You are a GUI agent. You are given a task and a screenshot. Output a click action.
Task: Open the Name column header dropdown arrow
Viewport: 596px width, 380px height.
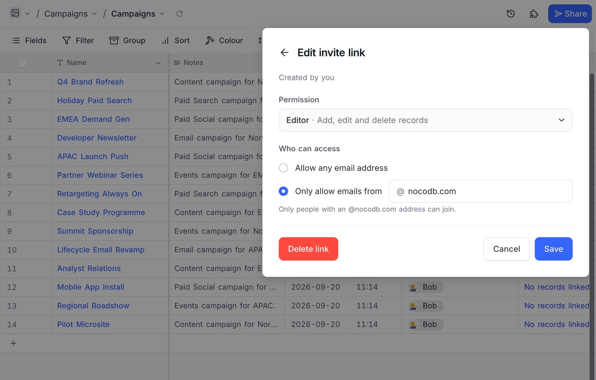click(158, 63)
